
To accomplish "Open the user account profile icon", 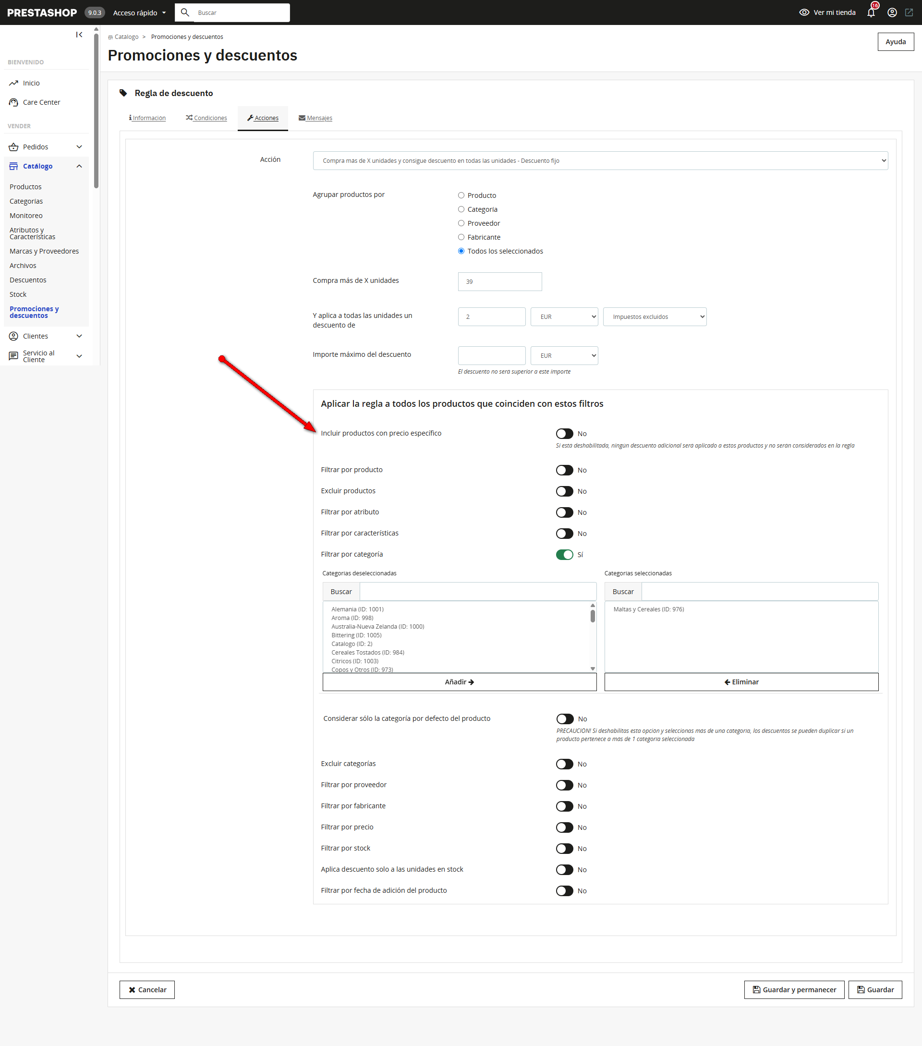I will tap(892, 12).
